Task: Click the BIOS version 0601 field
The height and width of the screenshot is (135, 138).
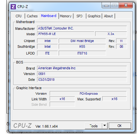Action: pos(82,74)
